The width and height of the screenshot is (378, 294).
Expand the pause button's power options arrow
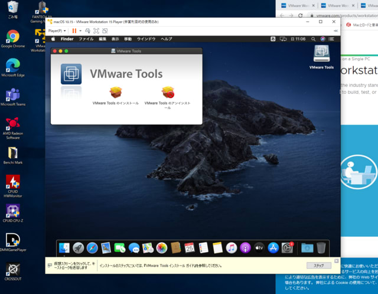coord(81,30)
